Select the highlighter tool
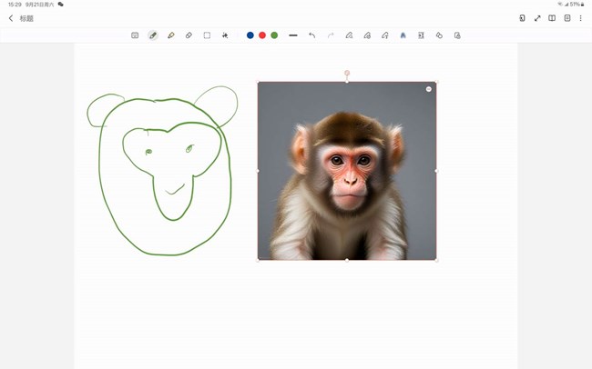The width and height of the screenshot is (592, 369). 171,35
